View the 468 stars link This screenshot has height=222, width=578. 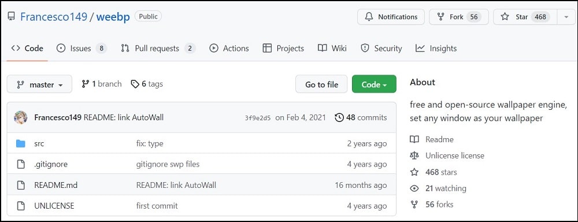441,172
